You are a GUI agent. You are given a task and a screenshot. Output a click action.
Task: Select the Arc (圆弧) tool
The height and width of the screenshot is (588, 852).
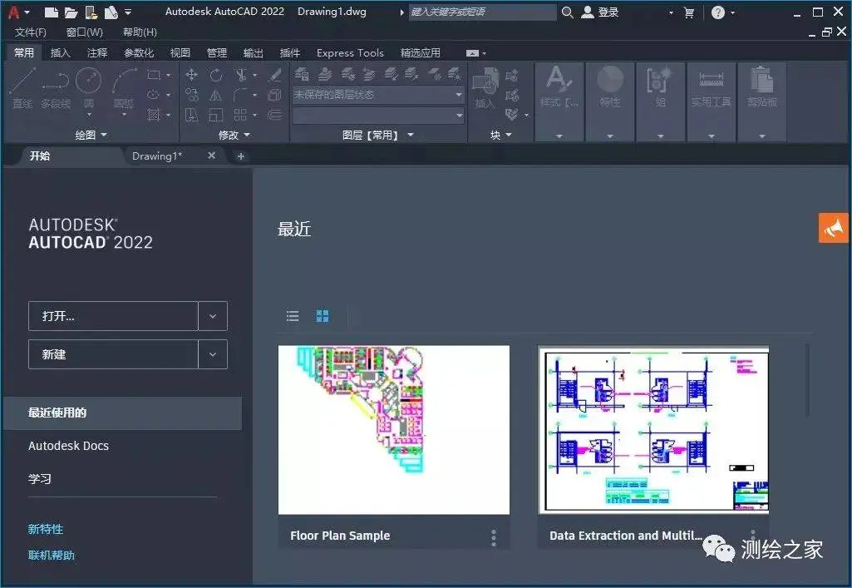tap(124, 87)
